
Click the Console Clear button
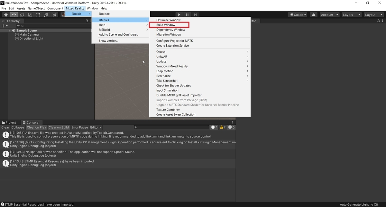click(x=5, y=127)
